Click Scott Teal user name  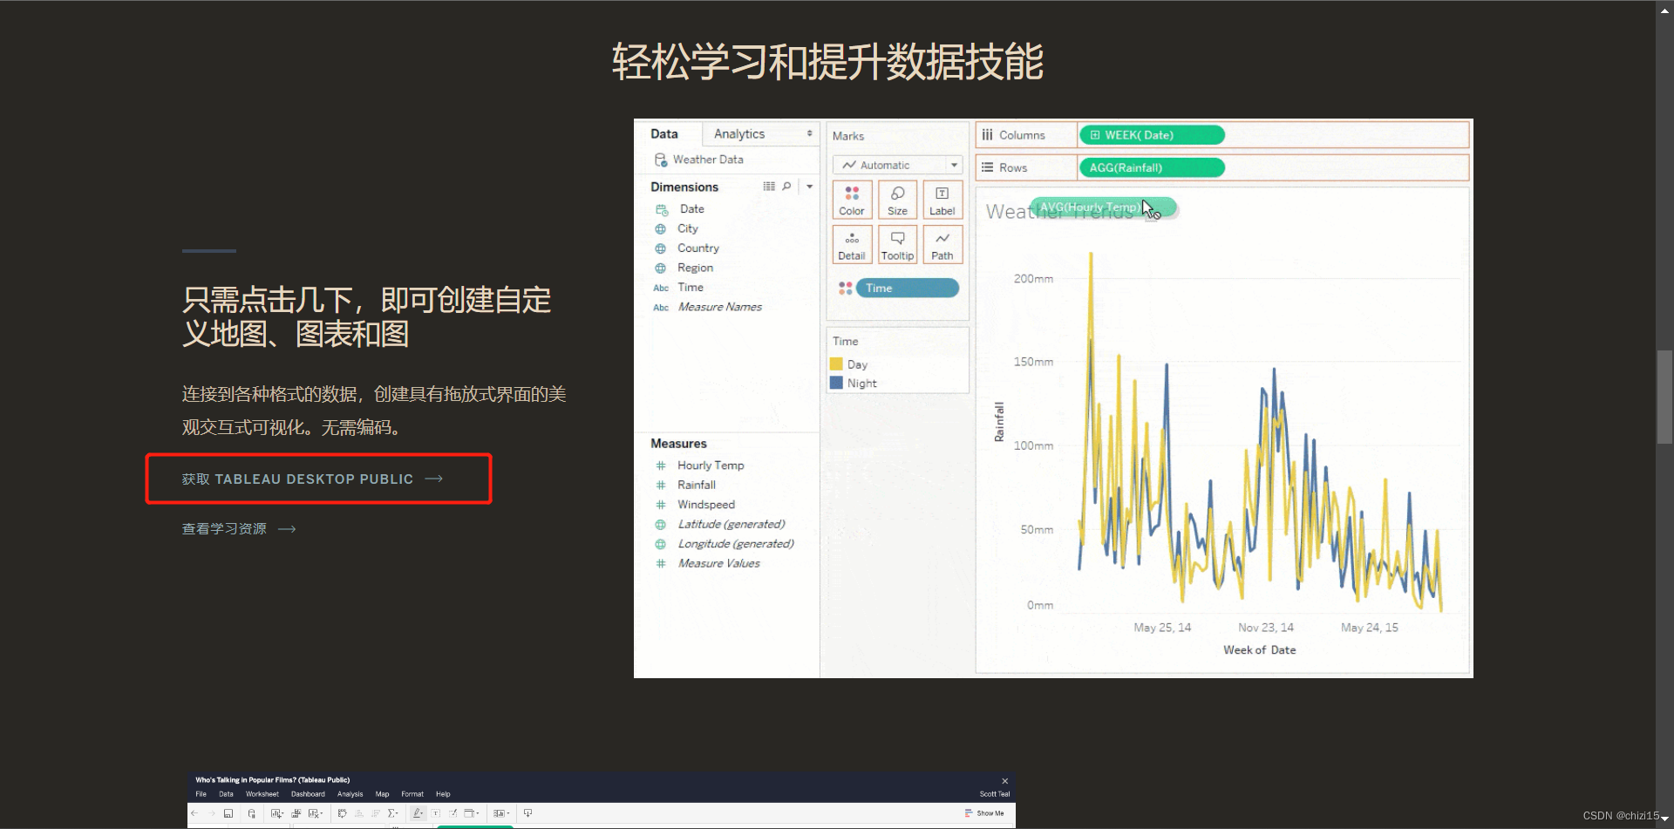click(995, 794)
